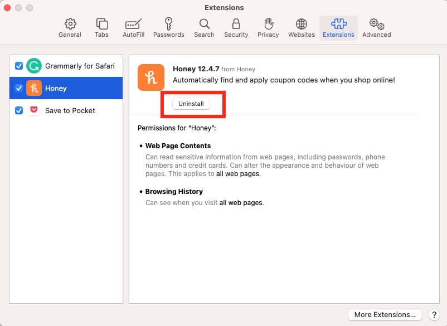Select the Extensions tab
Image resolution: width=447 pixels, height=326 pixels.
click(x=338, y=28)
